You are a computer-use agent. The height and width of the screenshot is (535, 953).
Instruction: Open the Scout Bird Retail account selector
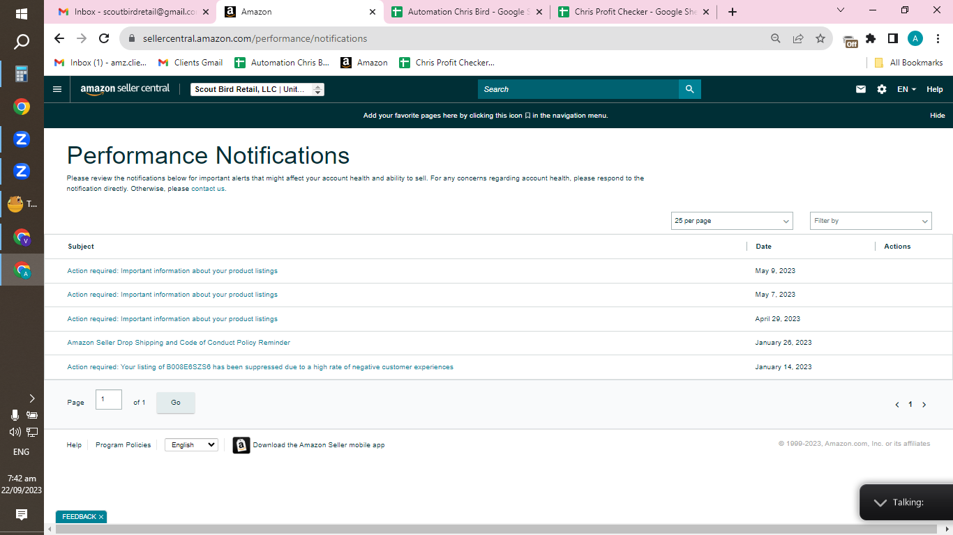pos(257,89)
